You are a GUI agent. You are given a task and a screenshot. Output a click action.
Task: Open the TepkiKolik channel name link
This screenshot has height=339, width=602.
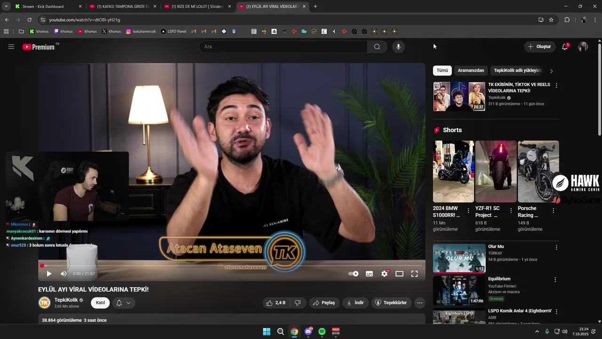[x=66, y=300]
